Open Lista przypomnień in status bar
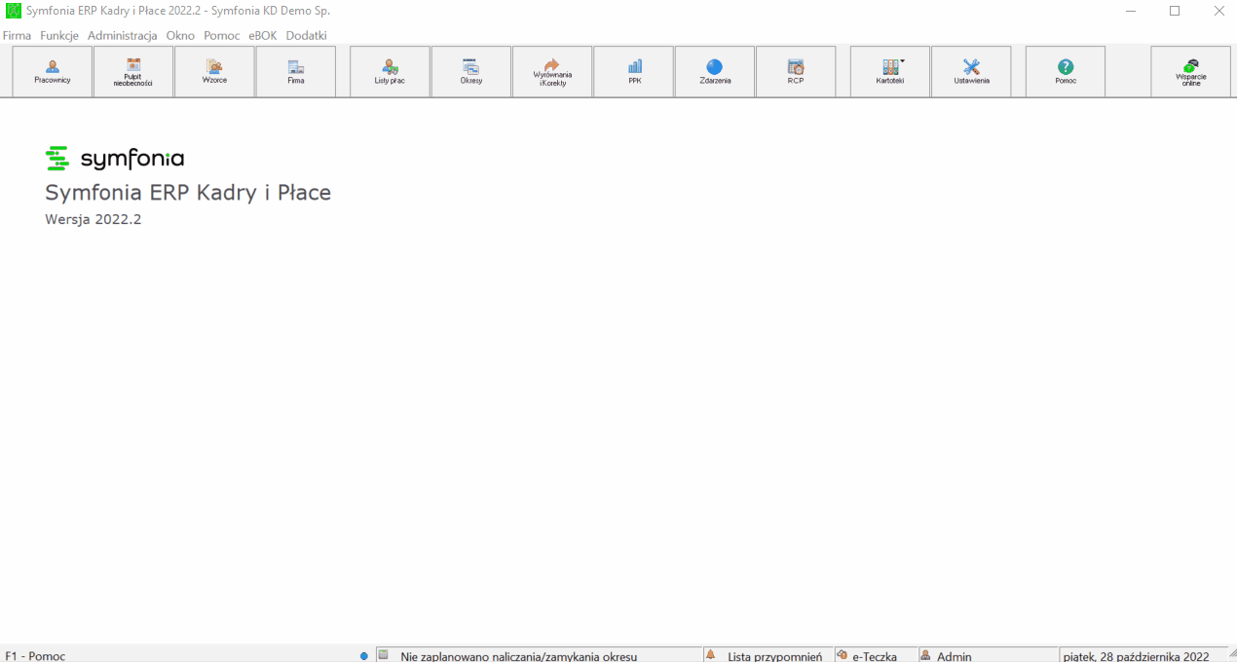Screen dimensions: 1237x662 coord(768,655)
